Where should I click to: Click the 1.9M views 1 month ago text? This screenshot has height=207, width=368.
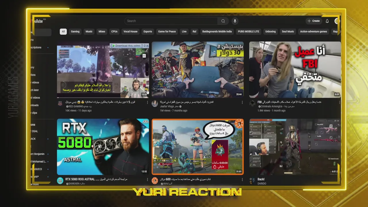[x=271, y=110]
